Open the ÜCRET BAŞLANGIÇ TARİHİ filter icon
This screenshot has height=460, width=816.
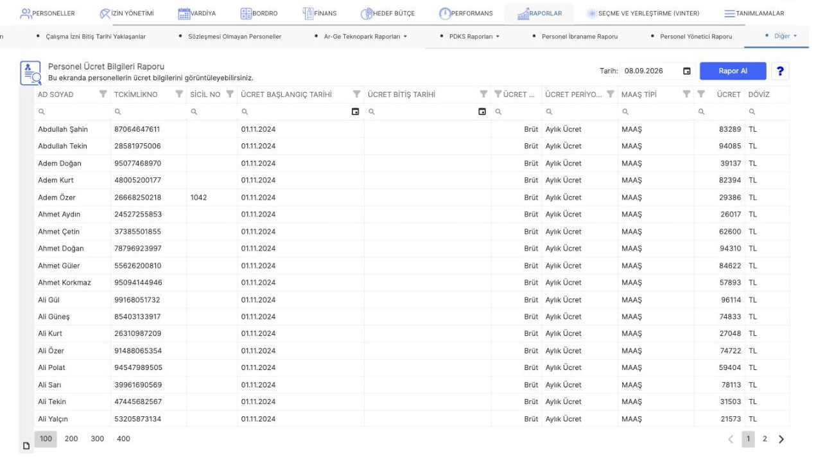click(356, 95)
